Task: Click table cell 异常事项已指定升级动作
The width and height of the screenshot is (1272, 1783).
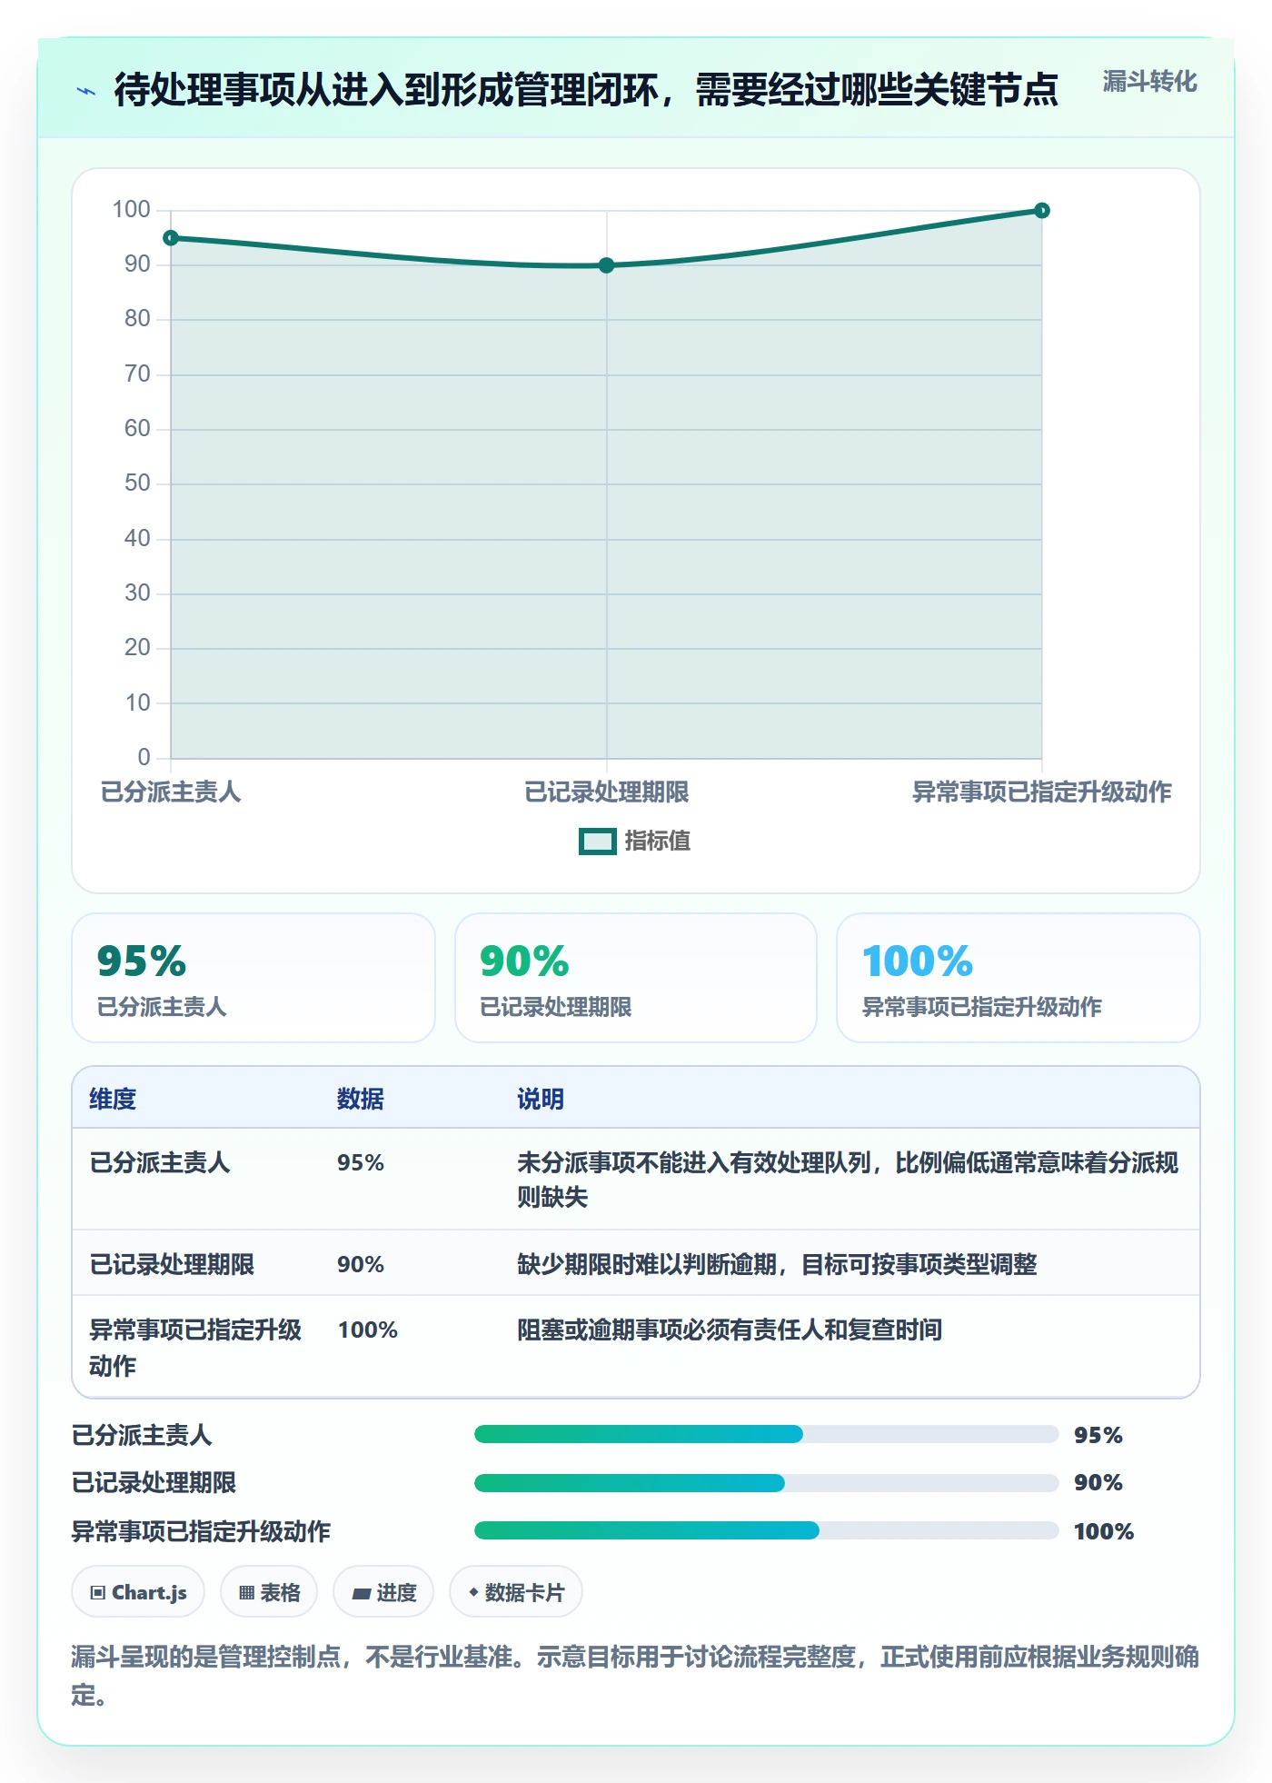Action: [195, 1348]
